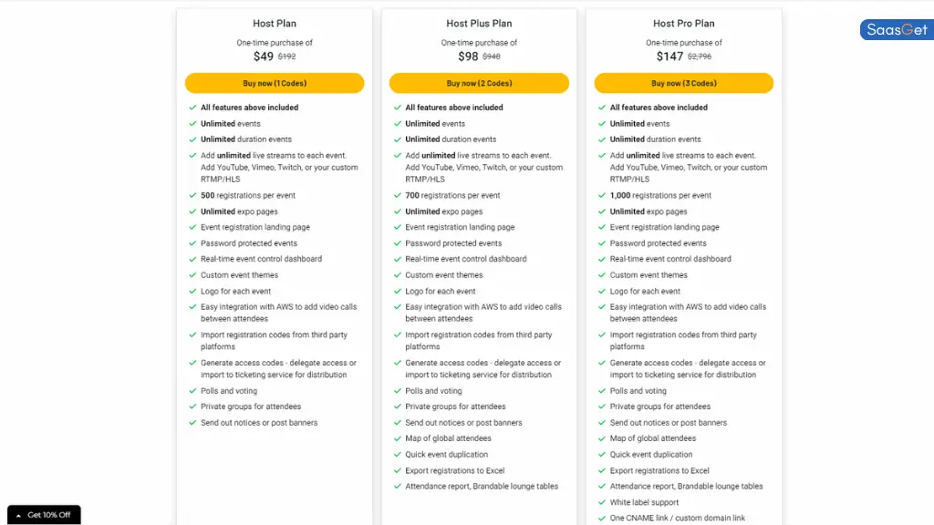Click checkmark next to Polls and voting in Host Plan
This screenshot has width=934, height=525.
click(192, 391)
